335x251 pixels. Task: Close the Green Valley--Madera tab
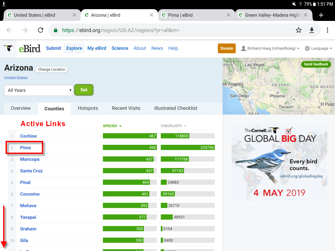click(306, 15)
